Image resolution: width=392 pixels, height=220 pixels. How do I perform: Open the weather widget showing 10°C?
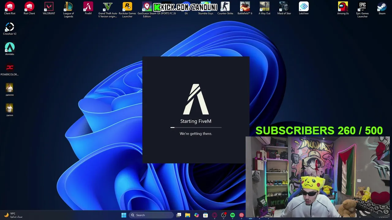click(x=13, y=215)
